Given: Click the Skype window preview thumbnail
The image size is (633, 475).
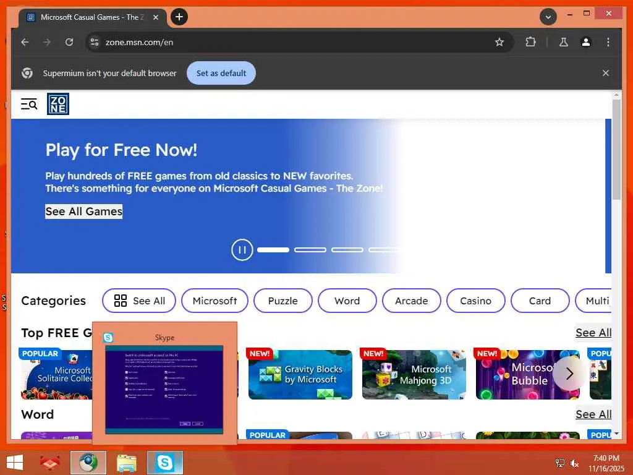Looking at the screenshot, I should (x=164, y=390).
